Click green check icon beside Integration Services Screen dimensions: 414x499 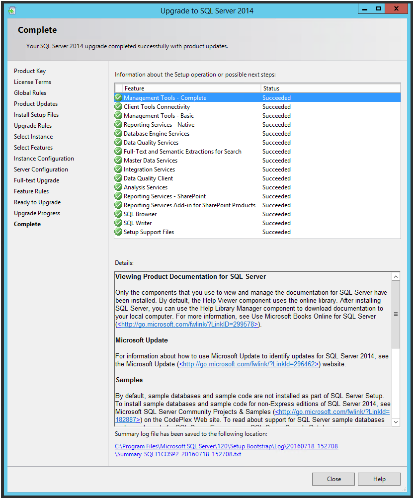point(118,168)
